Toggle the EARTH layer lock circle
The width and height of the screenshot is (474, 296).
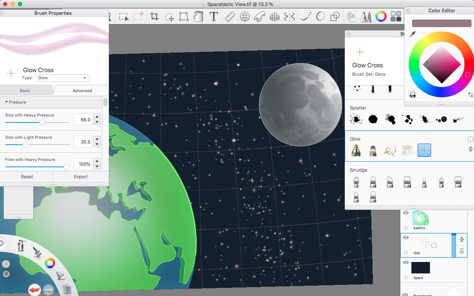point(406,228)
